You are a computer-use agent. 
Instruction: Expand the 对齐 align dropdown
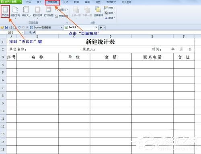tap(115, 8)
